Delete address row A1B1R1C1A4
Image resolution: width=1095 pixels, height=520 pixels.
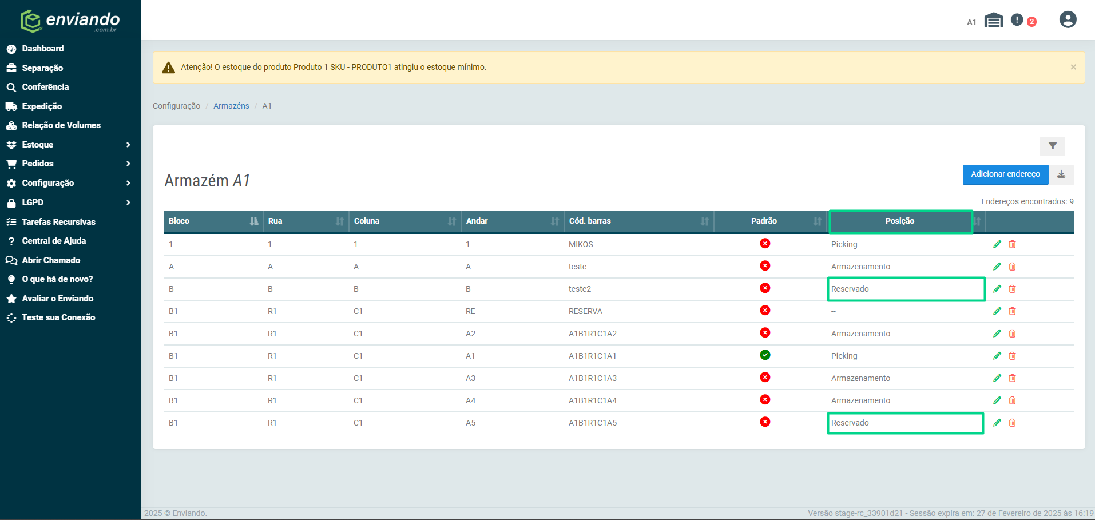[x=1012, y=400]
